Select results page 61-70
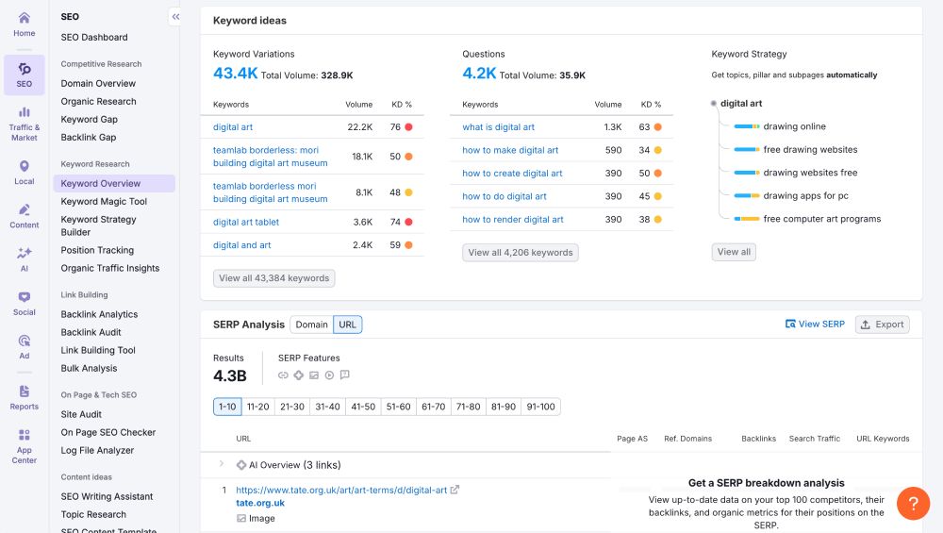This screenshot has width=943, height=533. point(434,407)
